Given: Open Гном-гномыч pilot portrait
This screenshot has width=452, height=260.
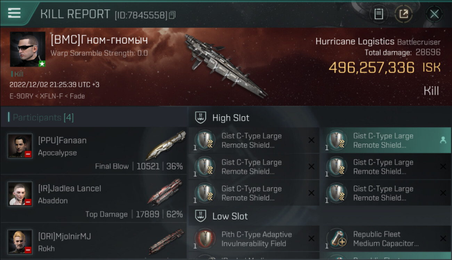Looking at the screenshot, I should click(27, 49).
